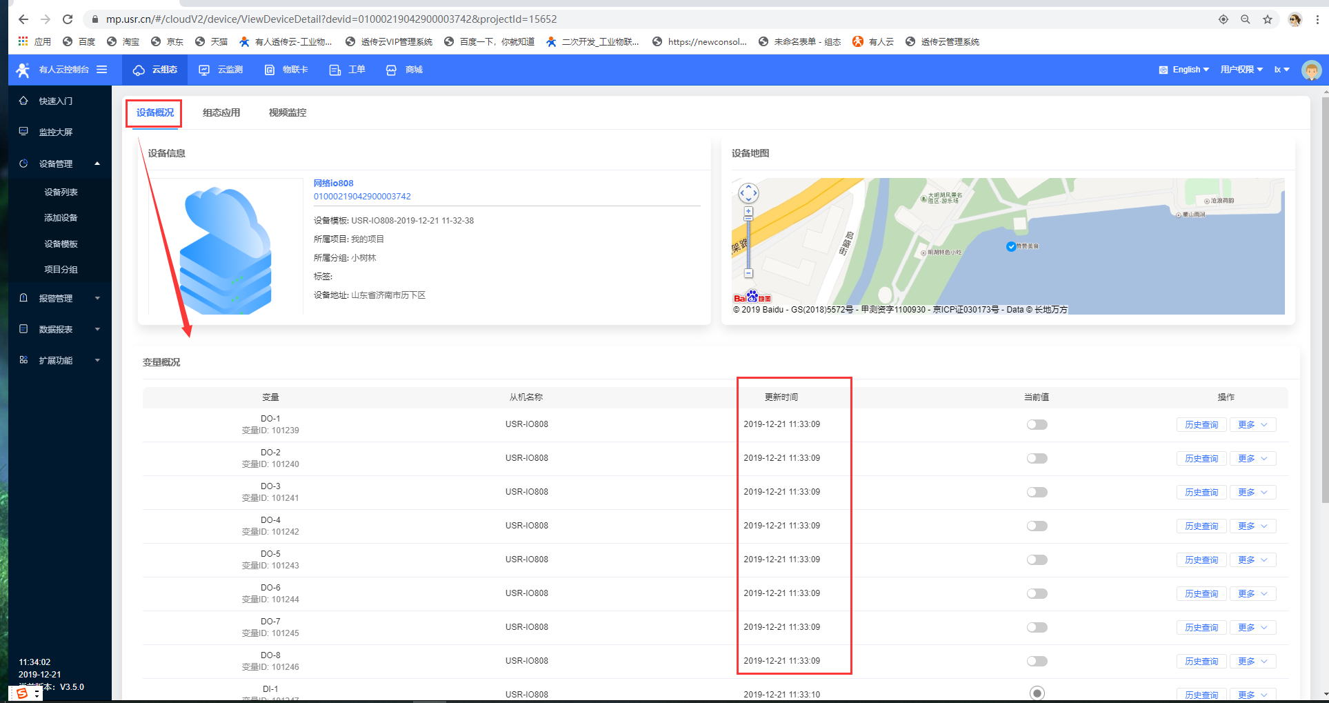Click 监控大屏 screen icon in sidebar
1329x703 pixels.
(x=23, y=131)
